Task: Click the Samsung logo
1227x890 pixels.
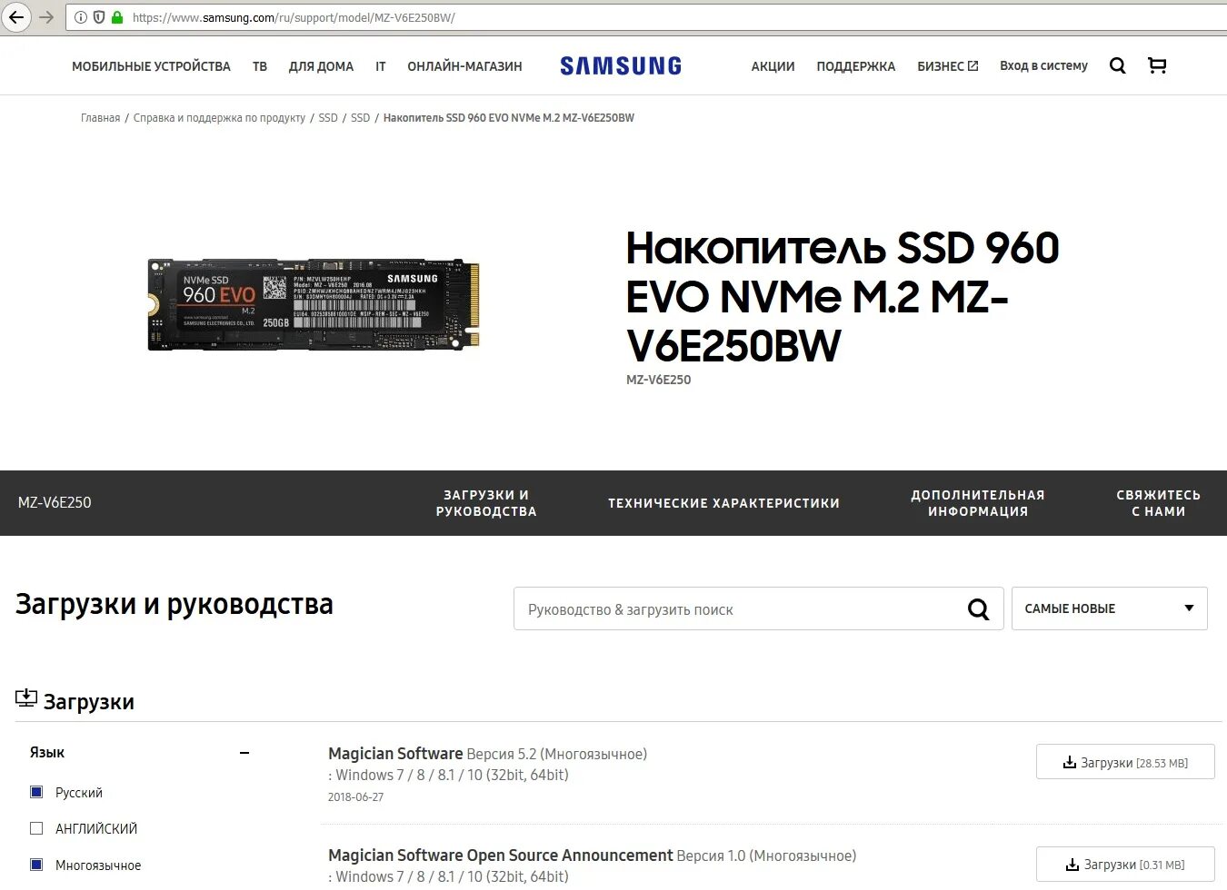Action: (x=621, y=65)
